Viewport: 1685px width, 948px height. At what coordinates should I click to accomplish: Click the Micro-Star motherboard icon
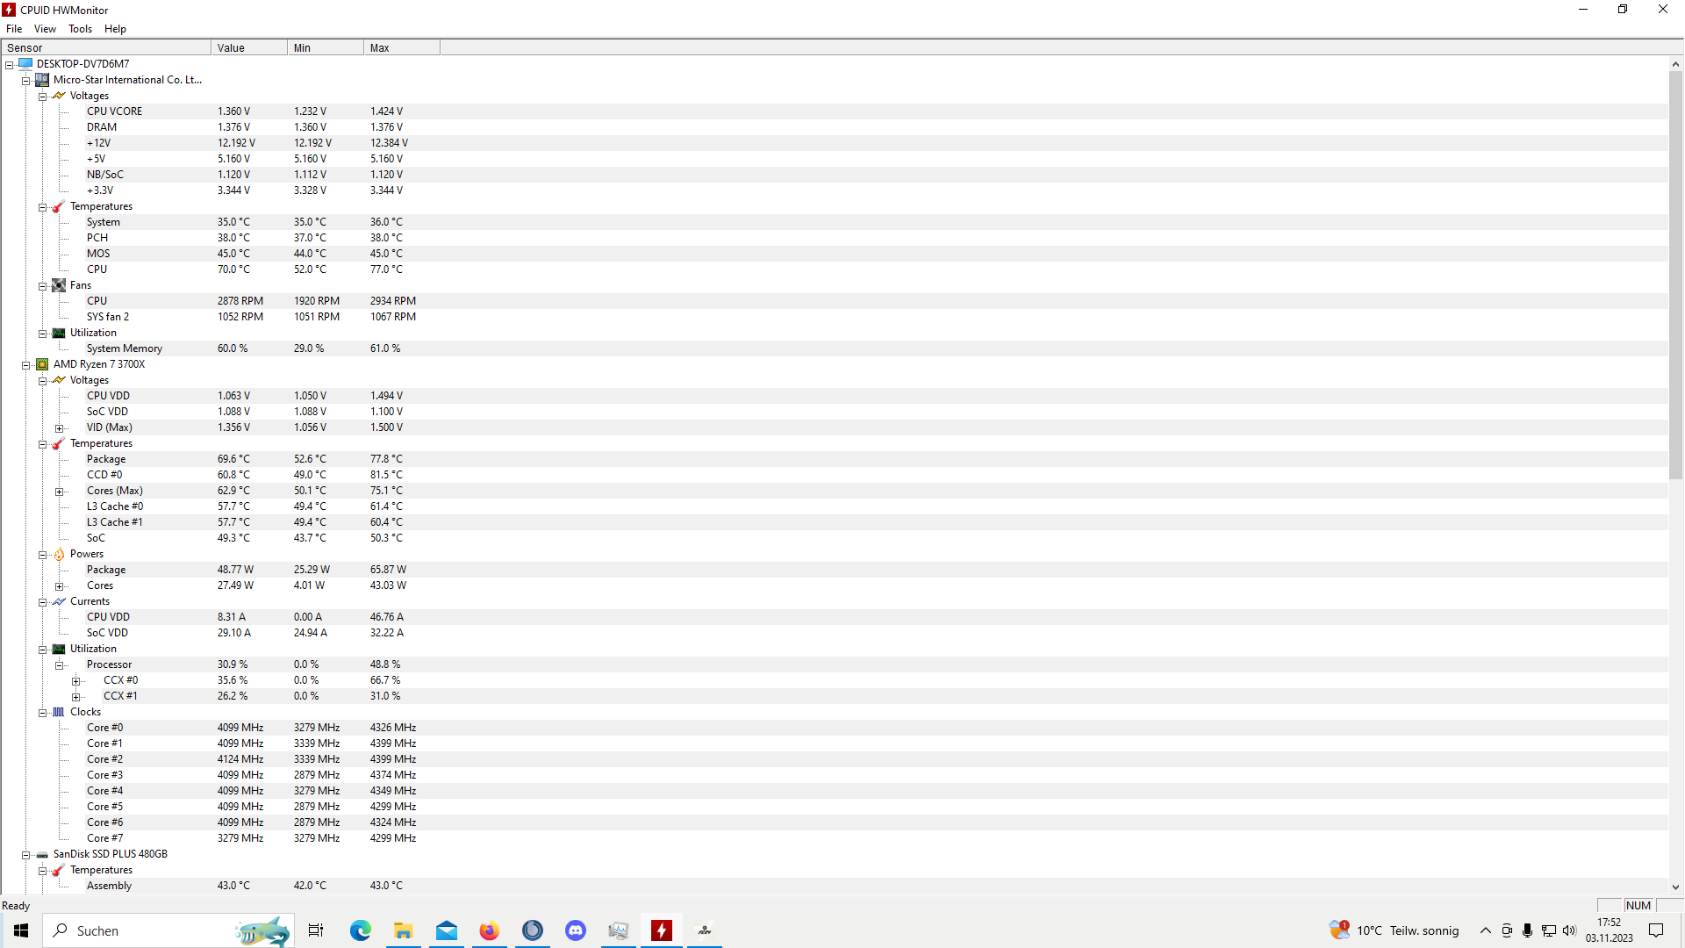[42, 80]
